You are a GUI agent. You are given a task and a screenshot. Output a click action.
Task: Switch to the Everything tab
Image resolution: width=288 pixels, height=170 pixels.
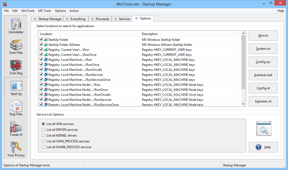[76, 19]
